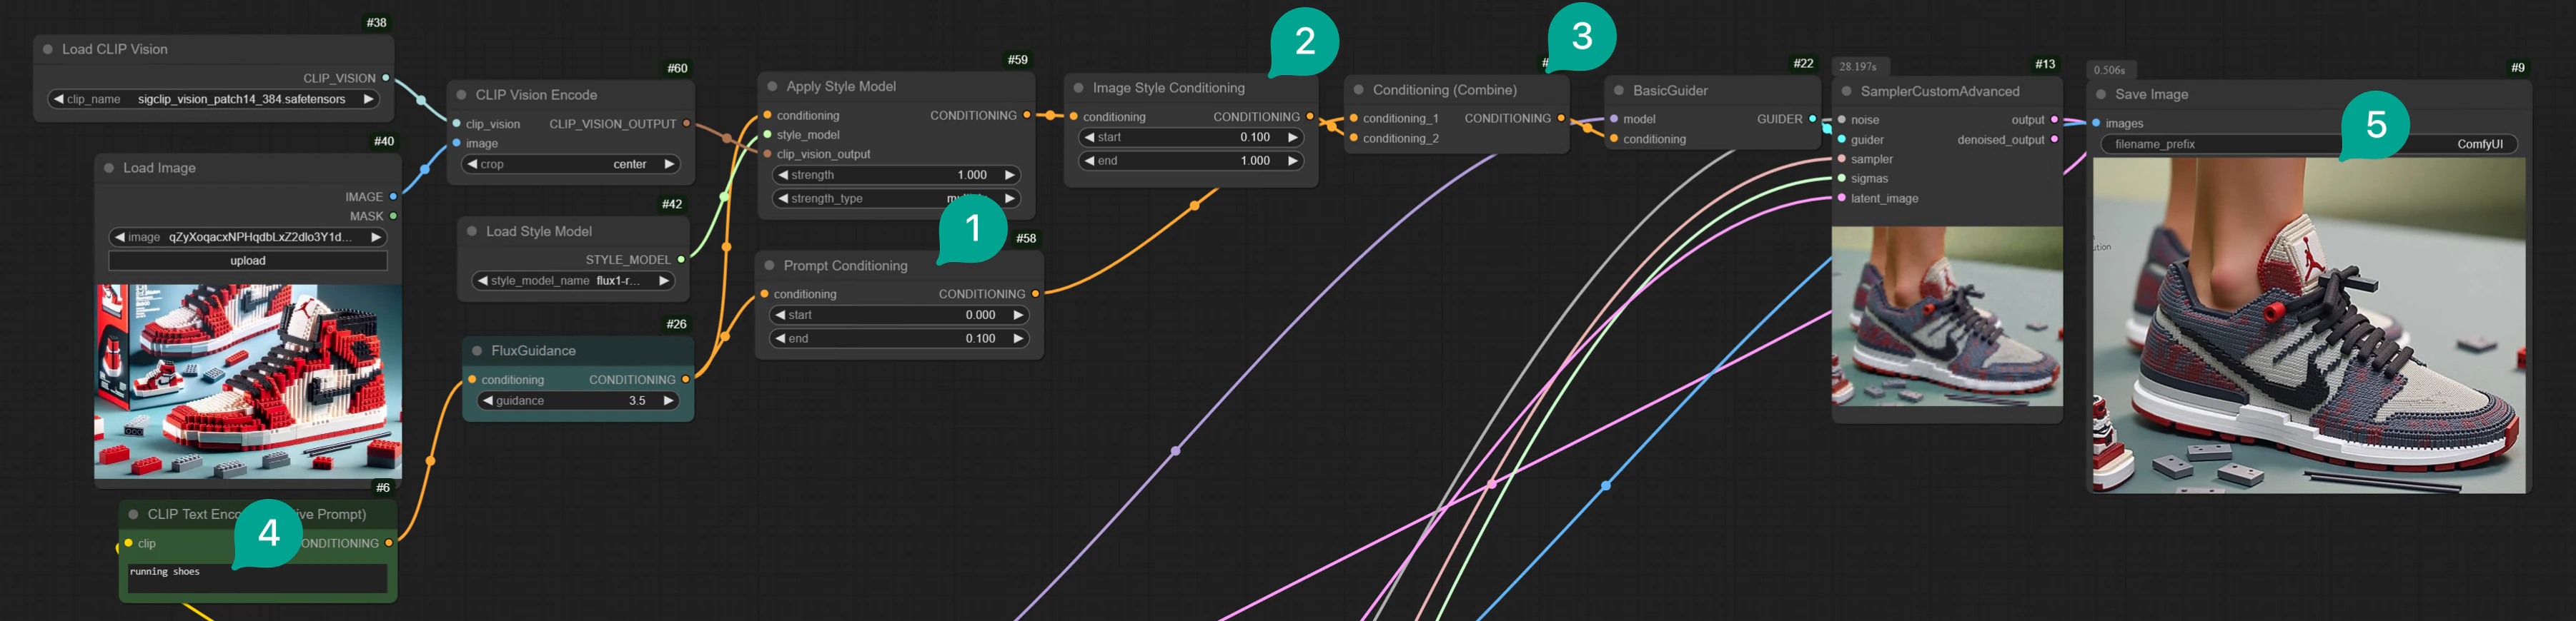Collapse the Load Style Model node via its title dot
The image size is (2576, 621).
pos(472,231)
